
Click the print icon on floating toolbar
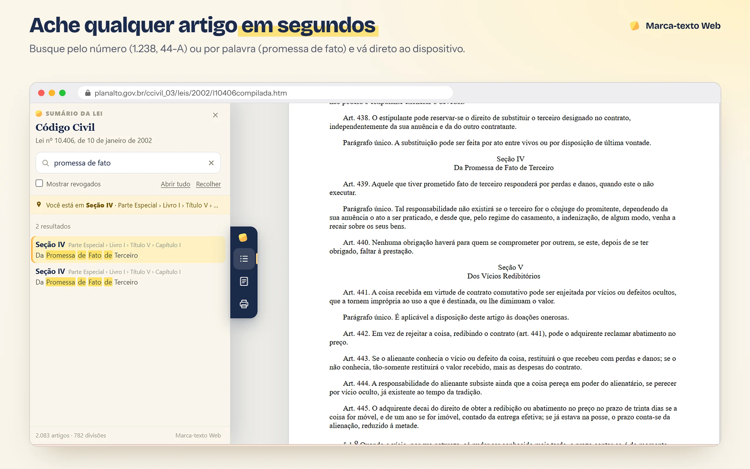[x=244, y=304]
